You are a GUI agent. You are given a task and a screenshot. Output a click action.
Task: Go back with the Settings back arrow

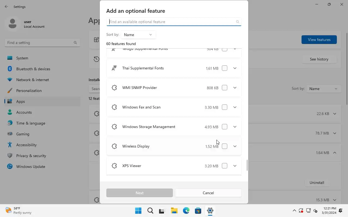coord(7,7)
